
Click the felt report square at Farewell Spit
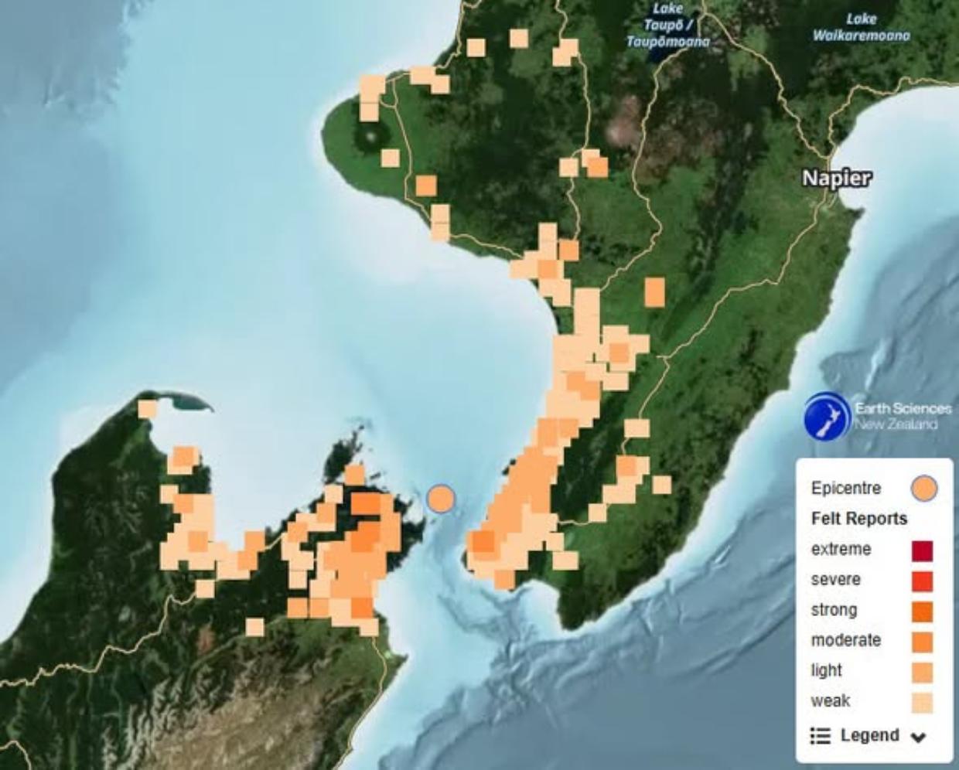(x=148, y=408)
